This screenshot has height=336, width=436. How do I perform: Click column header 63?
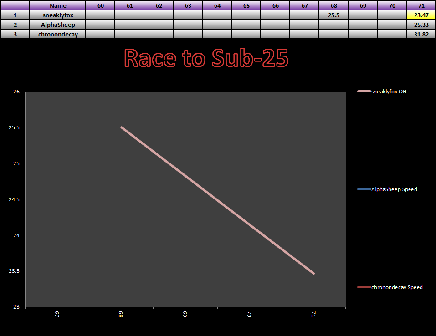[x=188, y=5]
